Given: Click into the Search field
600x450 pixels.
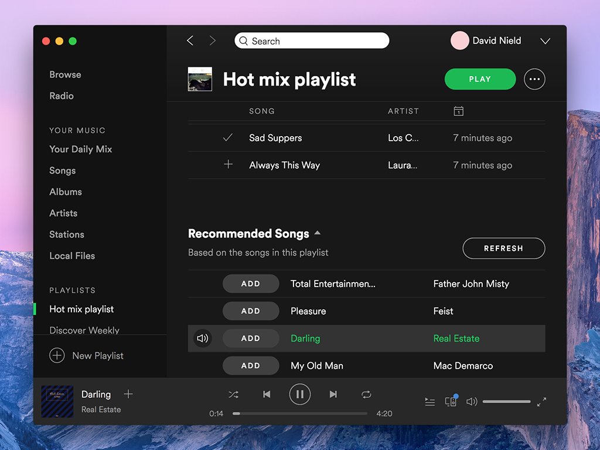Looking at the screenshot, I should pyautogui.click(x=316, y=41).
